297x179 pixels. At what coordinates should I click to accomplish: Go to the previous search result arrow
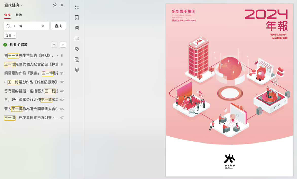click(54, 45)
